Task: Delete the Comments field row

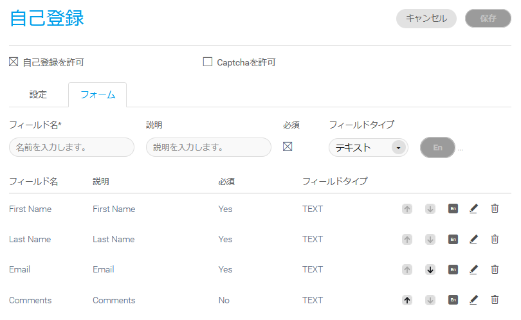Action: [x=495, y=300]
